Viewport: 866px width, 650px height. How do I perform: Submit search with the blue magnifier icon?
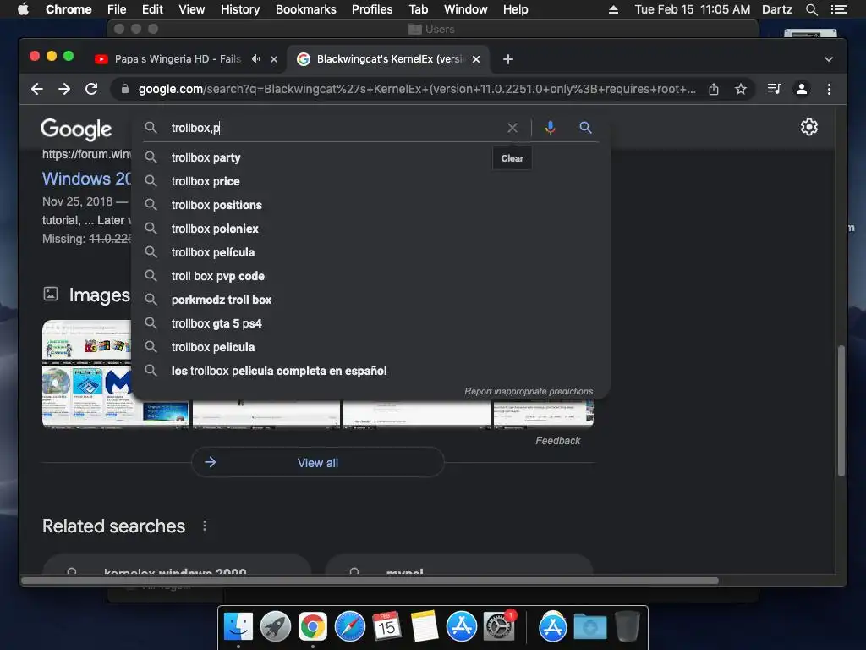585,128
